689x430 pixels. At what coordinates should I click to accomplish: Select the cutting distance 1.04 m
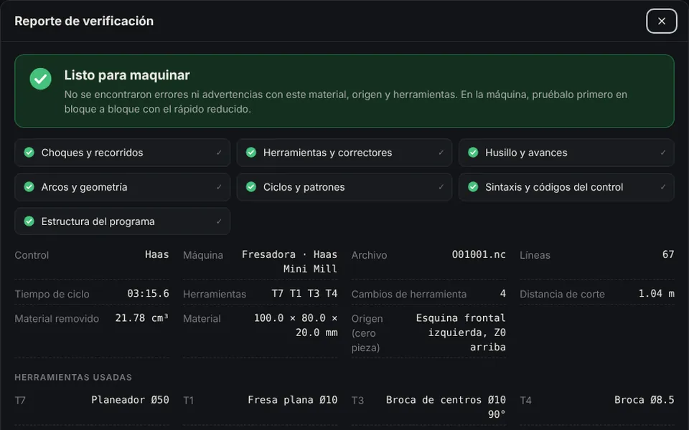pyautogui.click(x=657, y=294)
